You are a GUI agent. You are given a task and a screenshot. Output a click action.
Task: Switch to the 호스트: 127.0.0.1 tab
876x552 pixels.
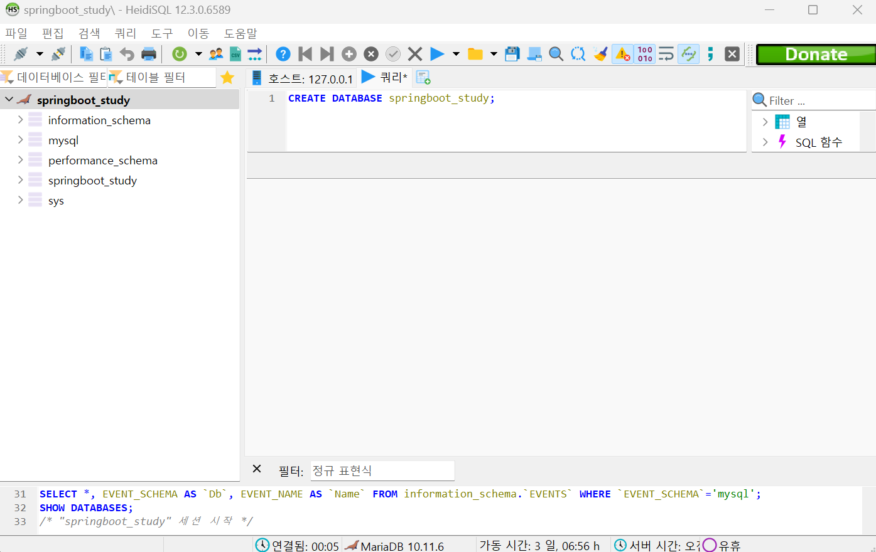[x=303, y=78]
